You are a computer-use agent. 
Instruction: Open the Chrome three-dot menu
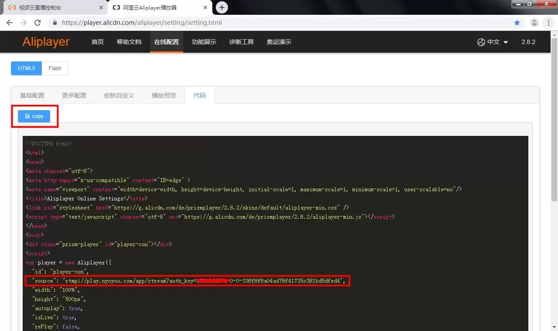coord(549,23)
